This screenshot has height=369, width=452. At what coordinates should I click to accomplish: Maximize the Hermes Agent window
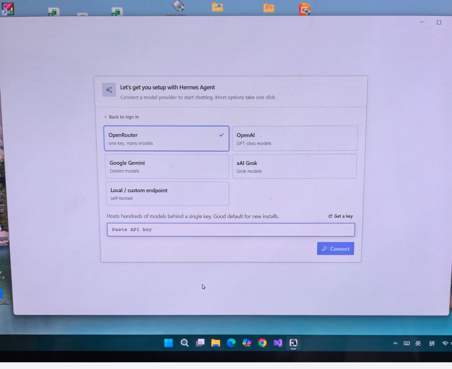pos(439,22)
